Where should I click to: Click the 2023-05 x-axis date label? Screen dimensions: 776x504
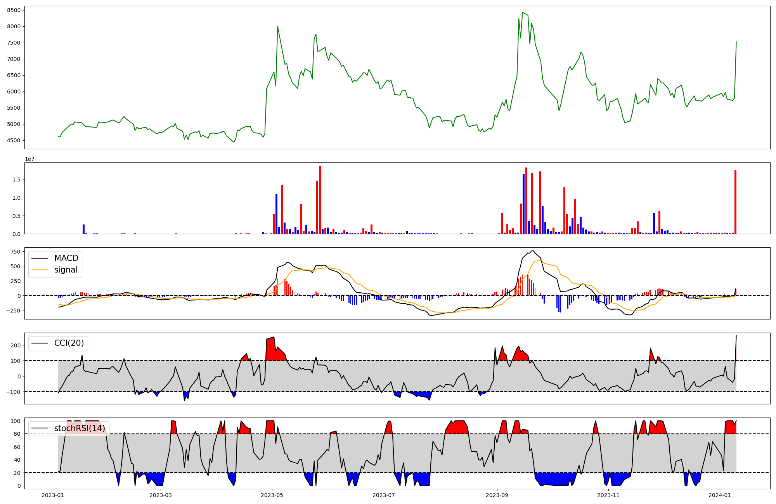[x=272, y=495]
